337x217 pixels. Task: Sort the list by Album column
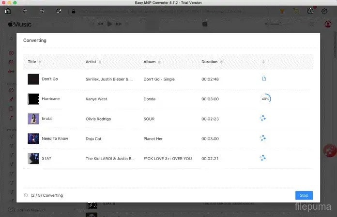click(x=159, y=62)
